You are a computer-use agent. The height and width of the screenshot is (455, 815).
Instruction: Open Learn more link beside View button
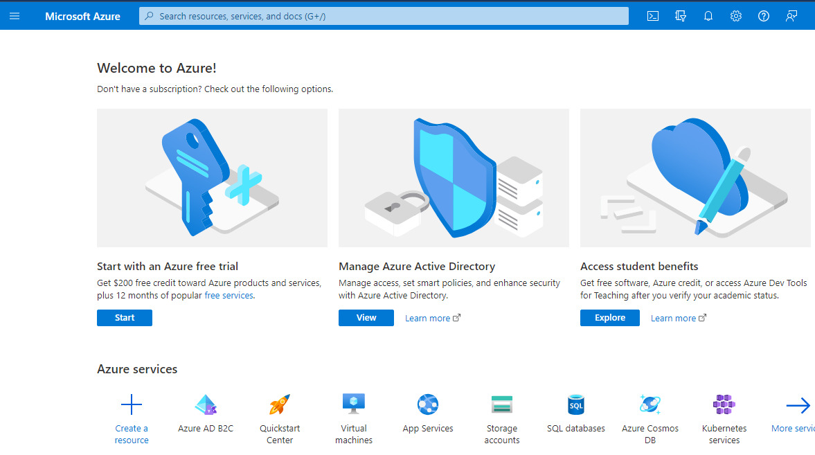point(433,319)
